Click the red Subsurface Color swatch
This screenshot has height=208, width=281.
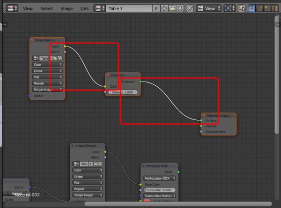147,201
